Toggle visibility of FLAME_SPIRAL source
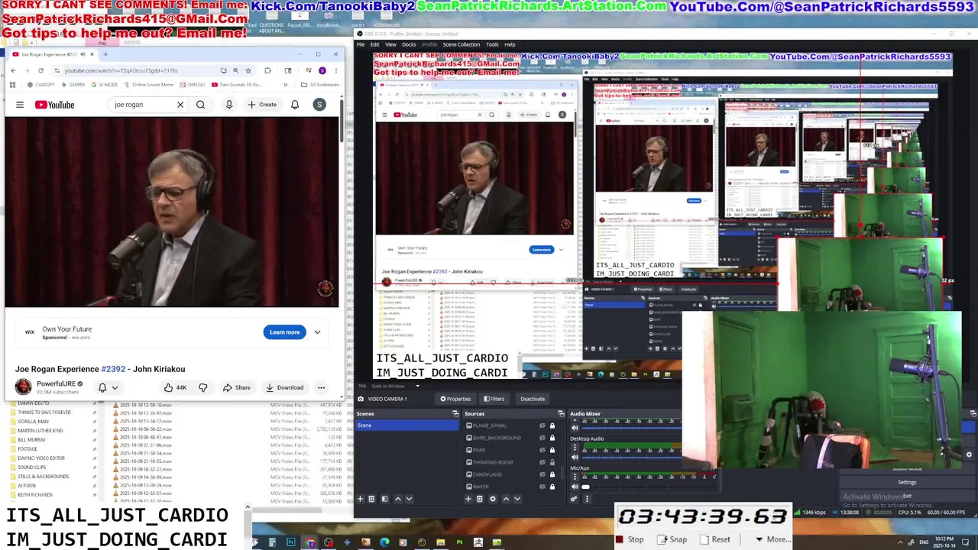Screen dimensions: 978x550 [x=542, y=425]
